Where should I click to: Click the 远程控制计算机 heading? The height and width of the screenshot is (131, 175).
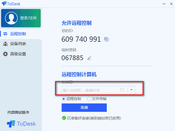pyautogui.click(x=79, y=74)
